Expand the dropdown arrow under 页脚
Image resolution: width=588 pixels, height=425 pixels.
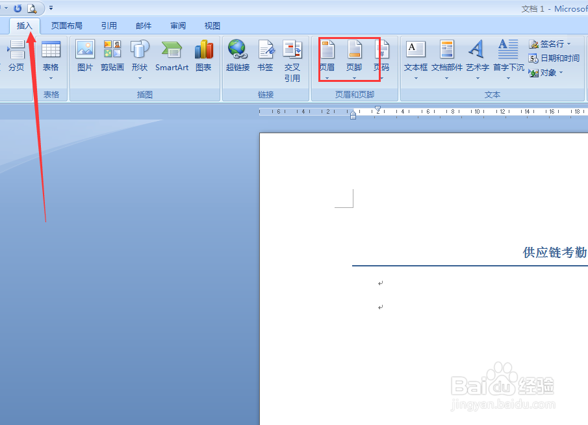(354, 79)
